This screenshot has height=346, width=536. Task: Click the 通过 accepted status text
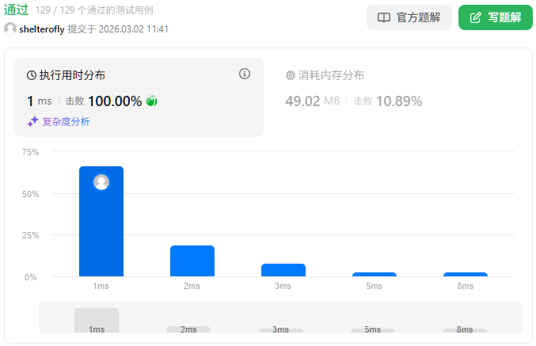[17, 10]
